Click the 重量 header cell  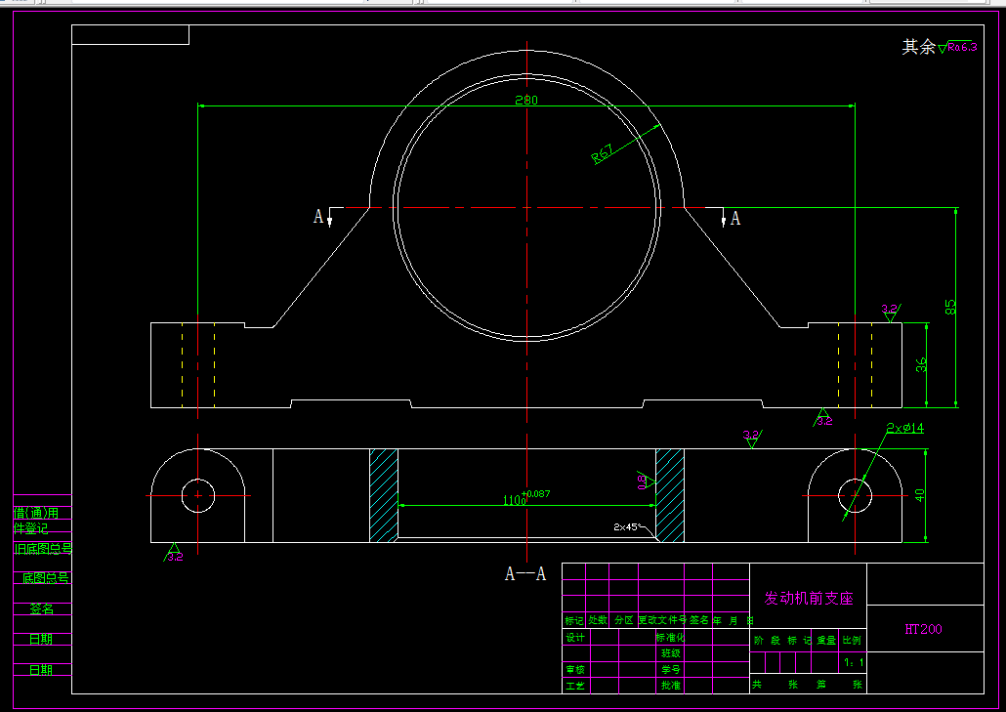click(826, 640)
